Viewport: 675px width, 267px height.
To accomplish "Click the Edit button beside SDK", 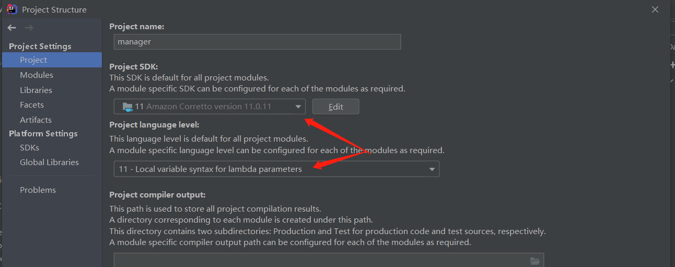I will (x=335, y=107).
